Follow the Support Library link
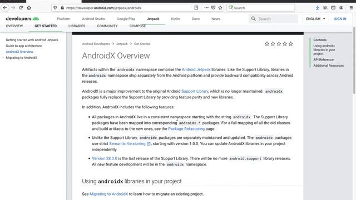 [x=195, y=91]
